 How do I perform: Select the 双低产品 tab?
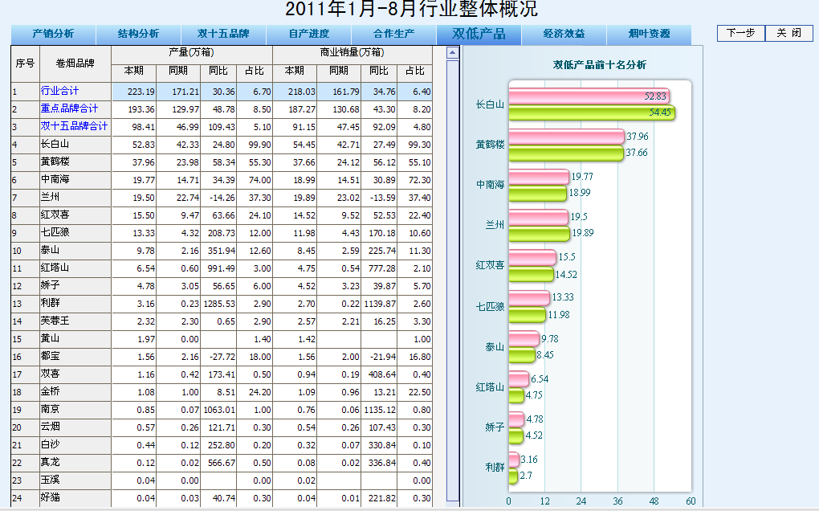(x=479, y=34)
